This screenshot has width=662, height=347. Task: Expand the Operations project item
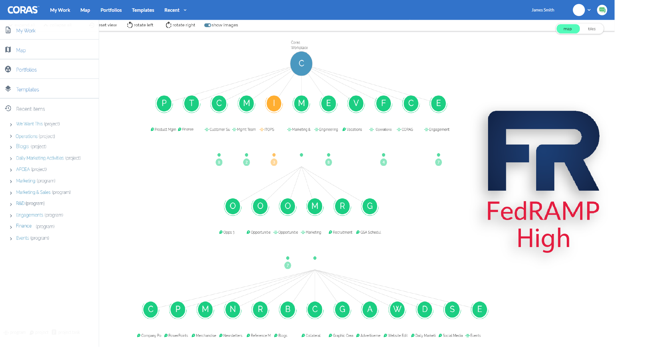pos(11,136)
